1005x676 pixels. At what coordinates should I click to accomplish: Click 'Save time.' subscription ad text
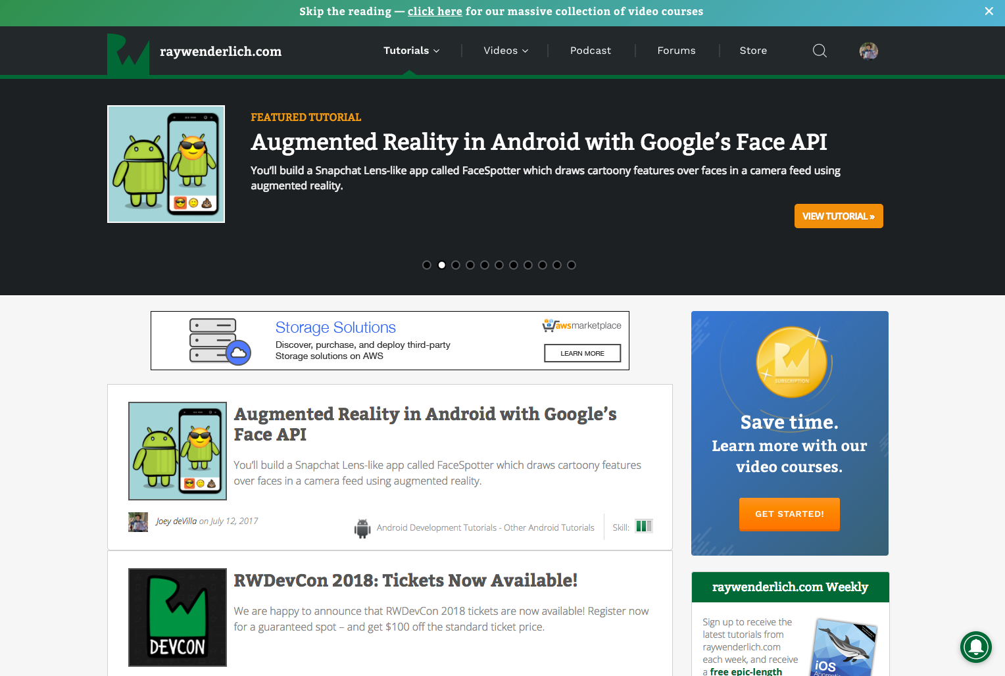tap(789, 422)
